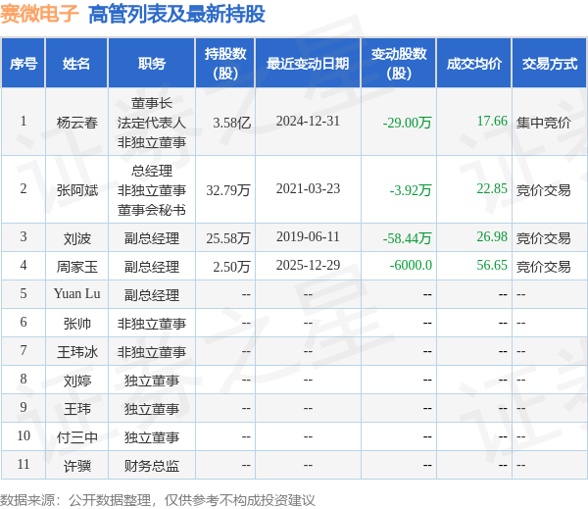Sort by 持股数(股) column header
This screenshot has width=588, height=509.
[226, 64]
